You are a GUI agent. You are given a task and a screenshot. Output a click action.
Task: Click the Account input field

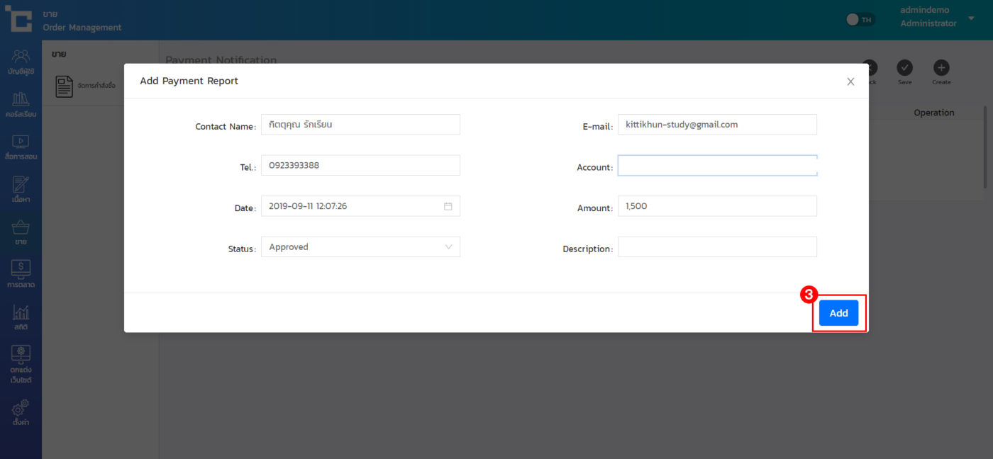[x=716, y=166]
